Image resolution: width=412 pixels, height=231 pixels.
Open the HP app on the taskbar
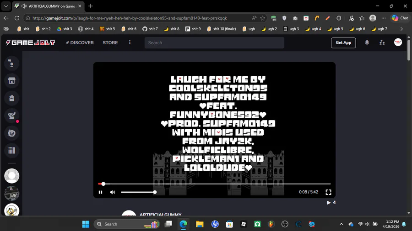click(215, 224)
